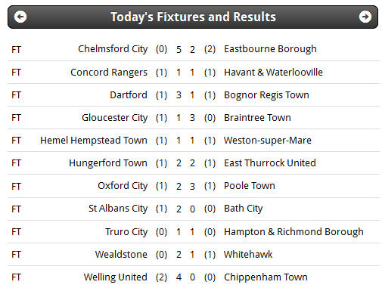Screen dimensions: 382x291
Task: Click Wealdstone team name
Action: click(x=121, y=255)
